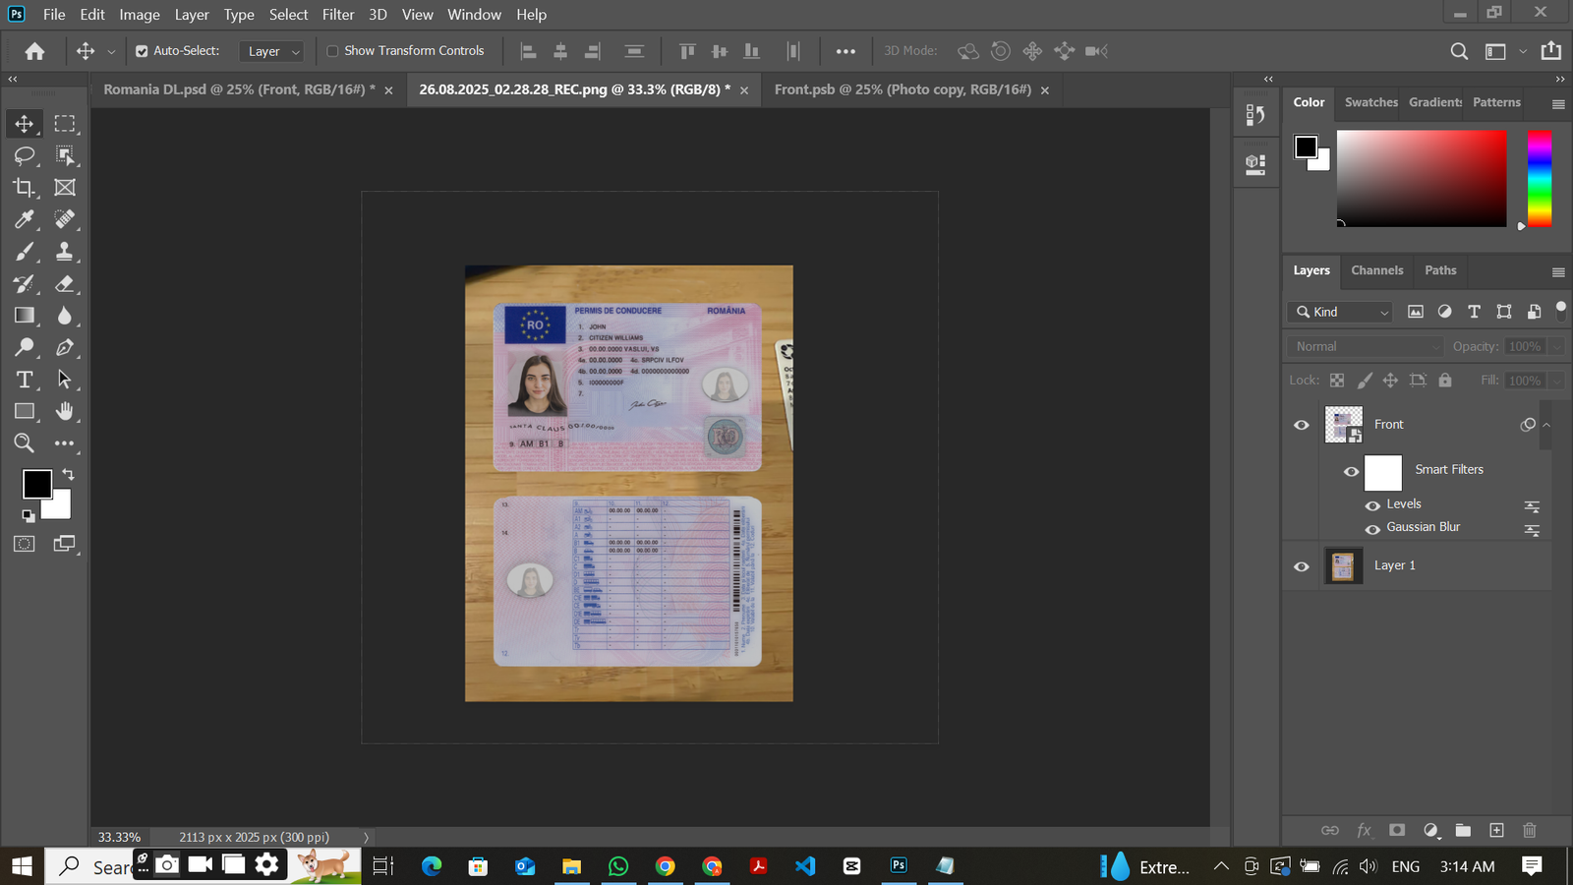Open the Image menu
The height and width of the screenshot is (885, 1573).
coord(140,15)
